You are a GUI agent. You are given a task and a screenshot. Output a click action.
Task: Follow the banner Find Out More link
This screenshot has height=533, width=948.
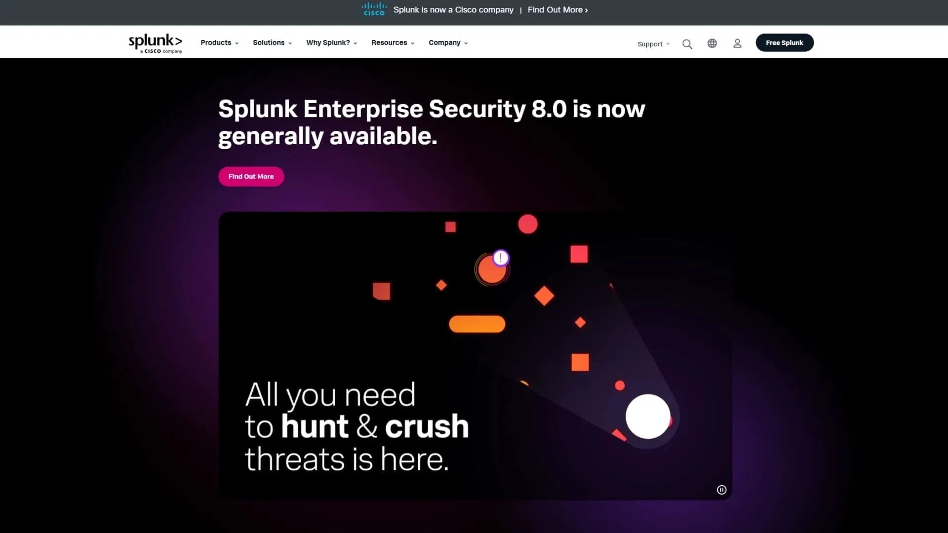pos(557,10)
